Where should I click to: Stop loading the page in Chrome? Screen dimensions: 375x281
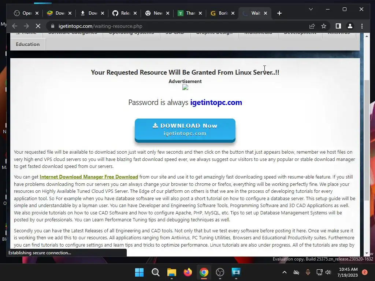point(38,26)
